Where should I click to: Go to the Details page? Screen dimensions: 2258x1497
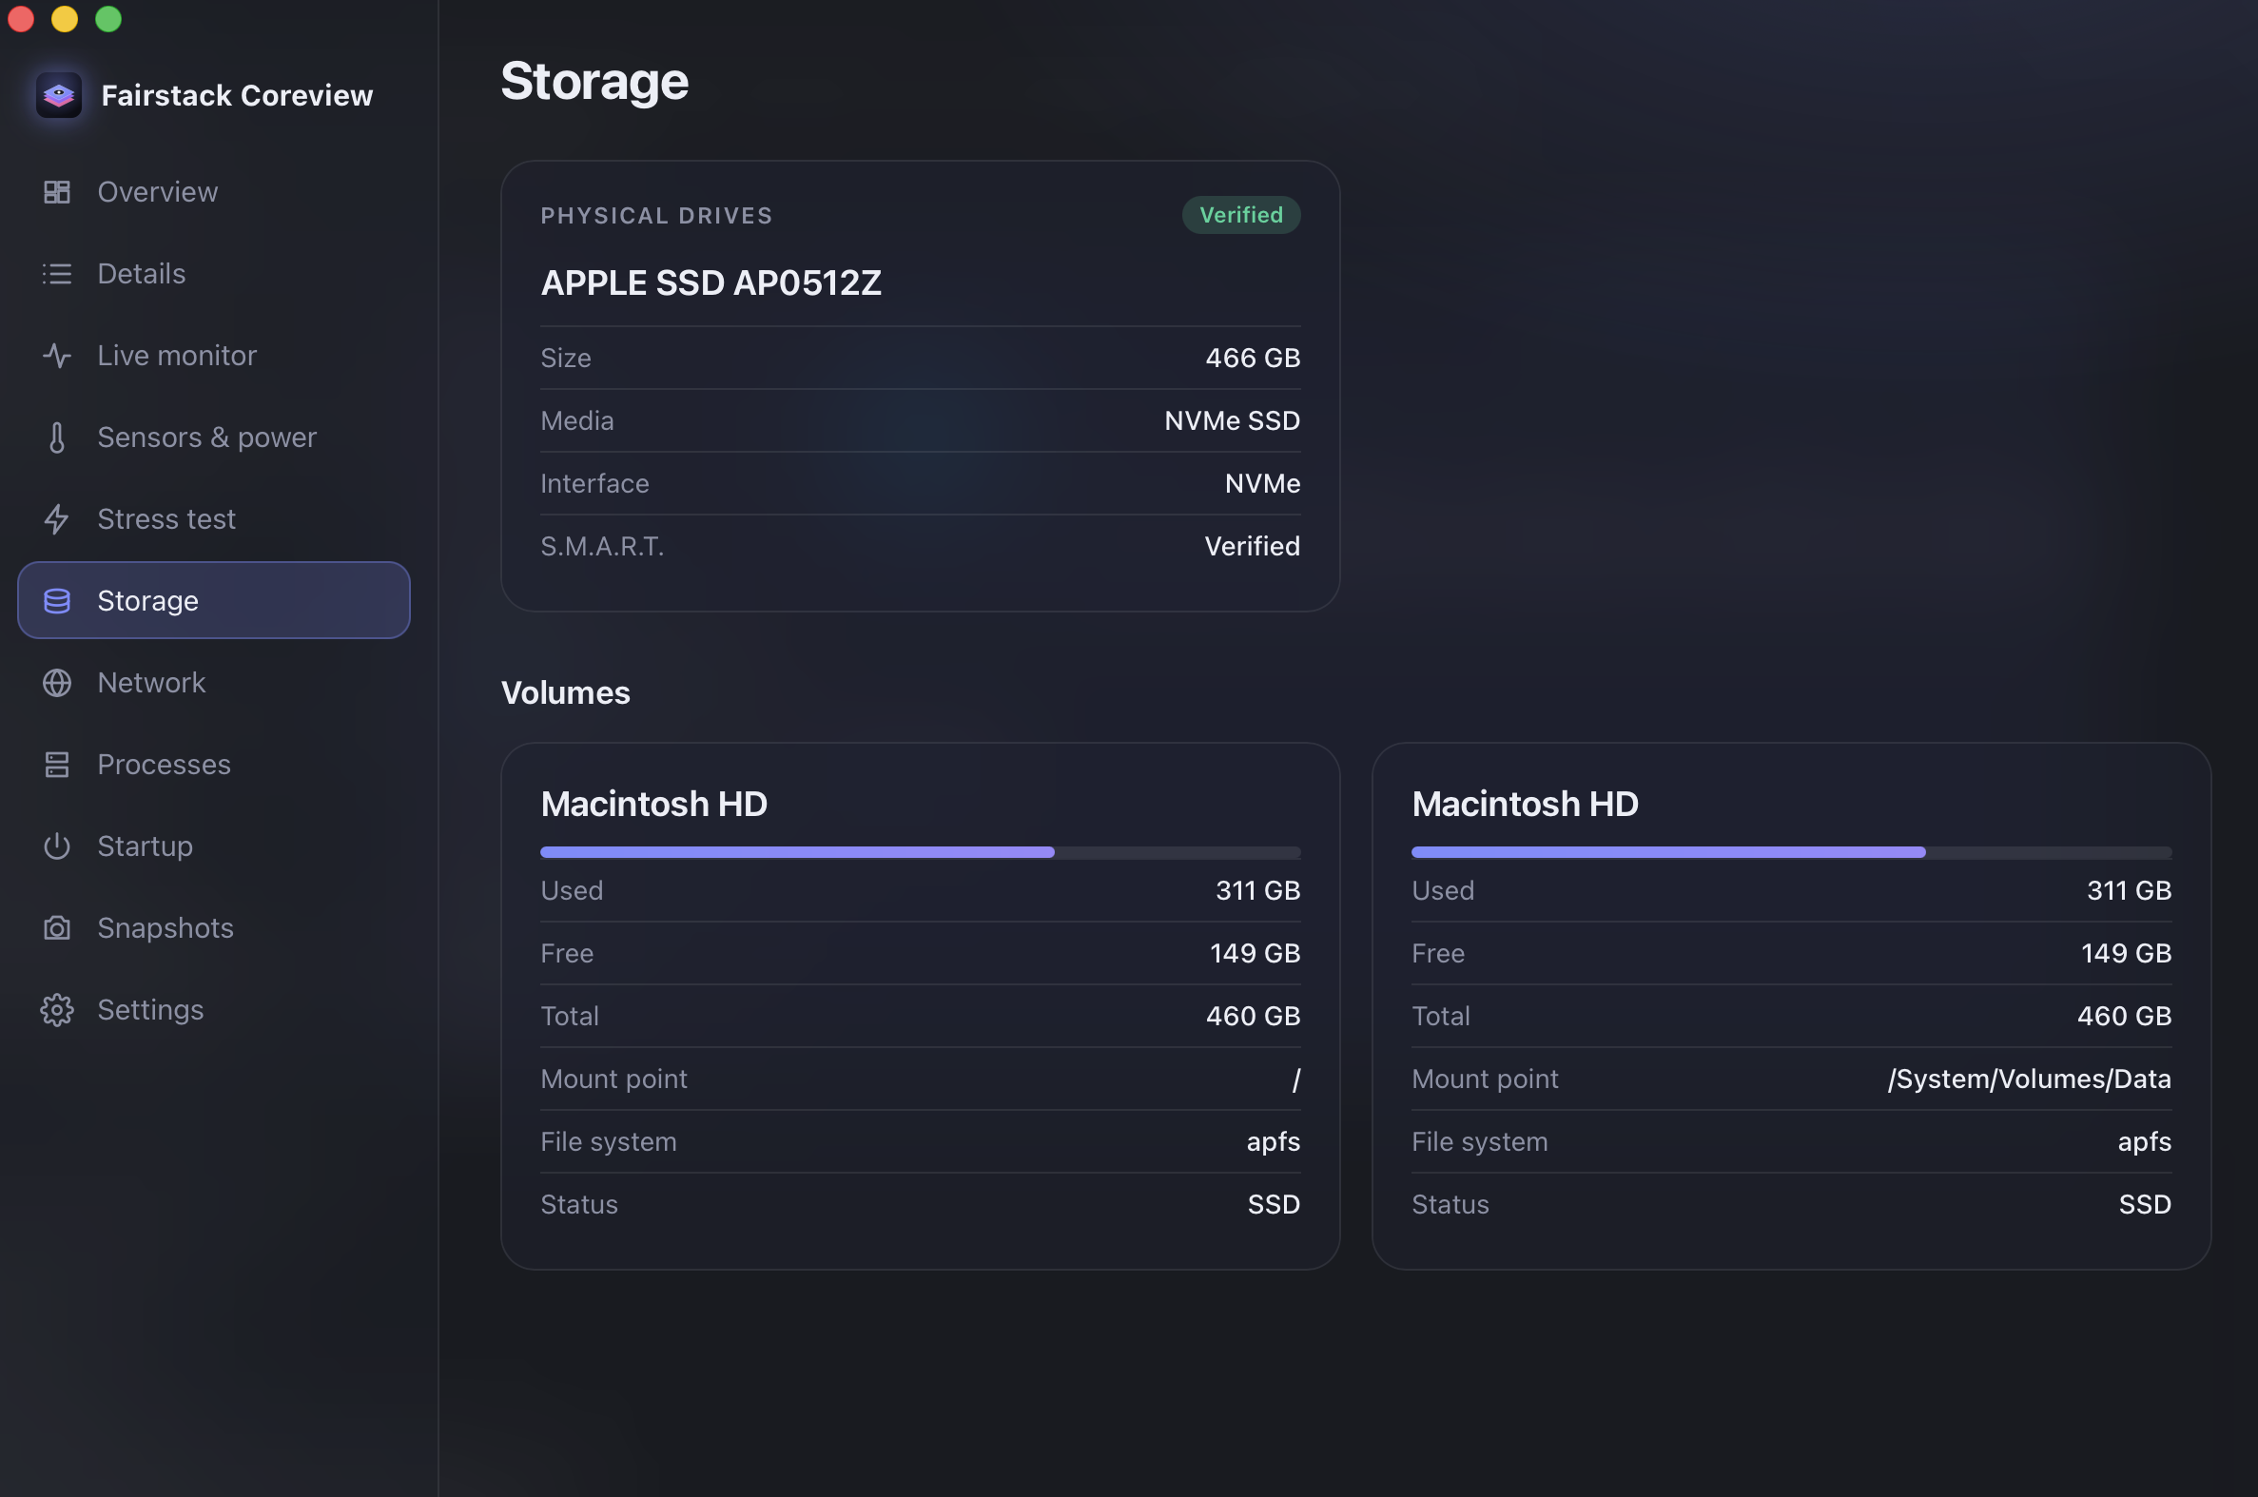coord(214,274)
